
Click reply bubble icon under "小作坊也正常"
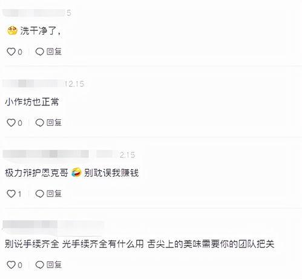pyautogui.click(x=39, y=123)
